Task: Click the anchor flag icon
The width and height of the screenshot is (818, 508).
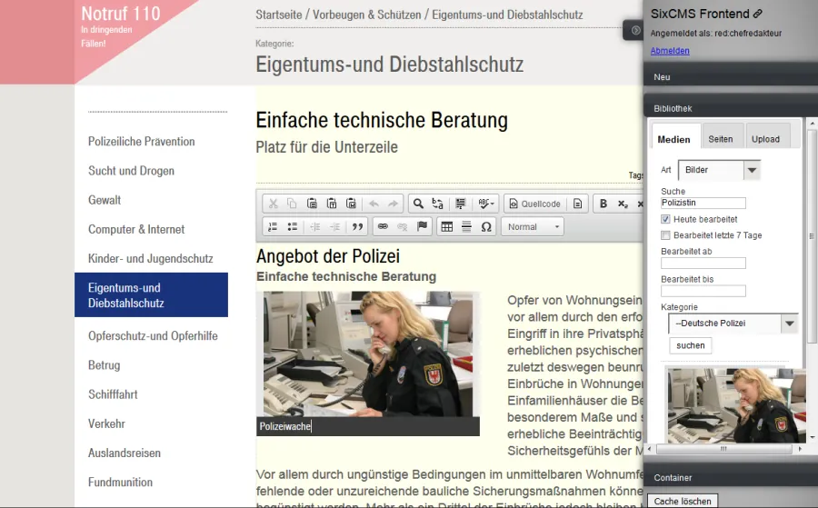Action: point(422,226)
